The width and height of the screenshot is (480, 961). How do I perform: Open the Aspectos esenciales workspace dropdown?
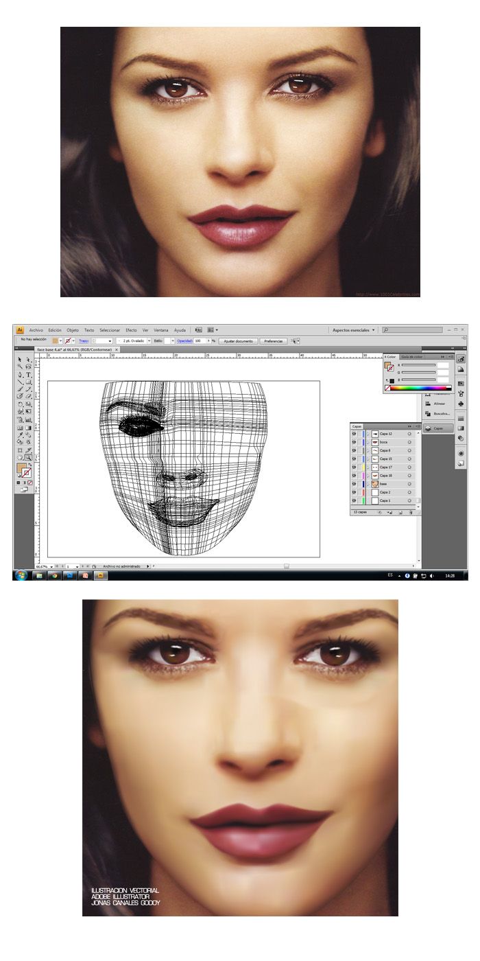coord(354,330)
